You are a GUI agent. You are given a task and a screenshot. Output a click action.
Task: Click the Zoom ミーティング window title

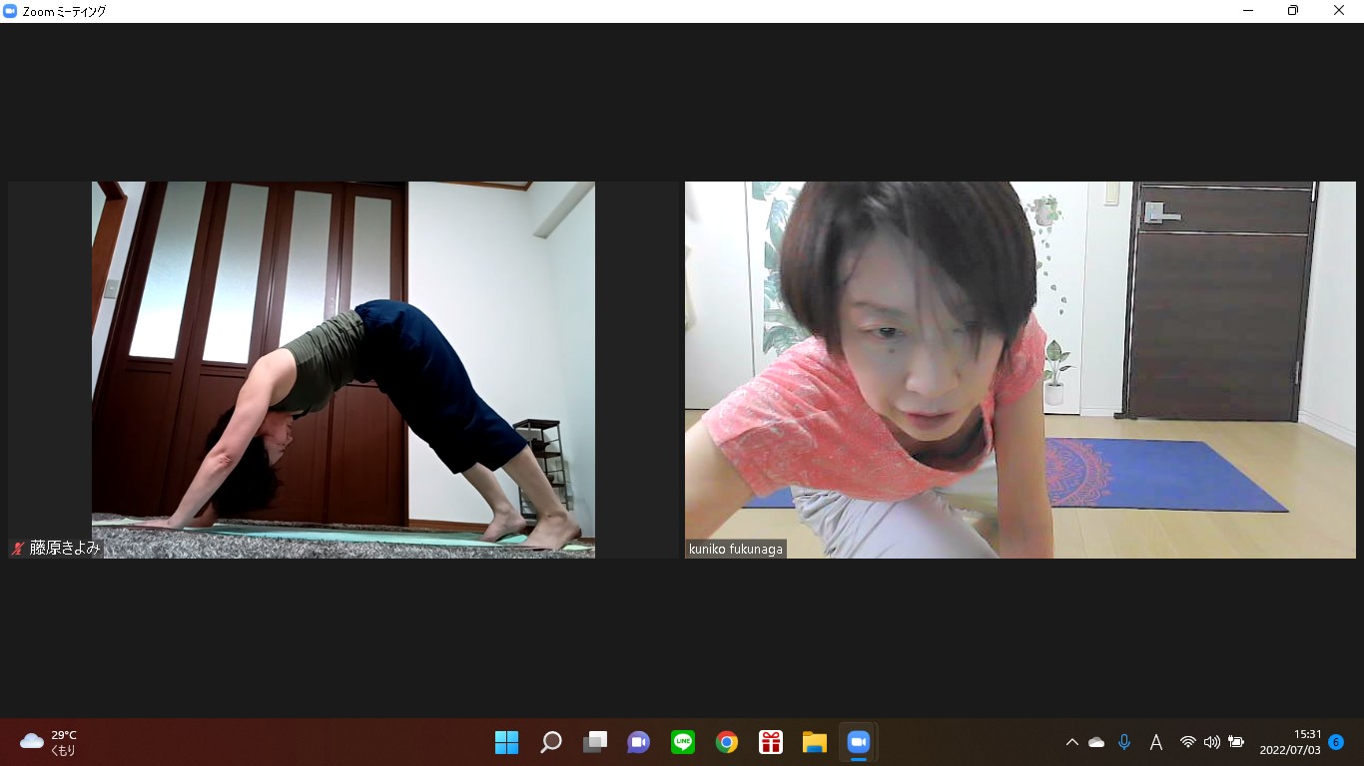tap(64, 11)
